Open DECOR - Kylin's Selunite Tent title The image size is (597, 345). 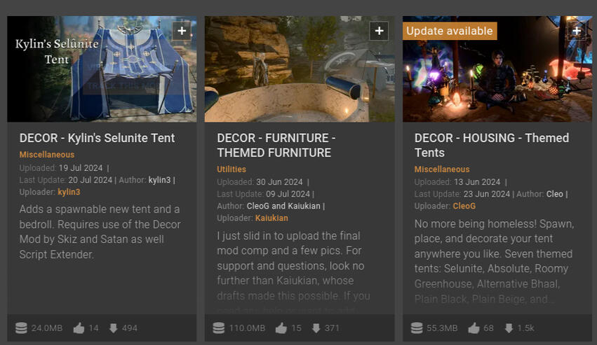97,138
